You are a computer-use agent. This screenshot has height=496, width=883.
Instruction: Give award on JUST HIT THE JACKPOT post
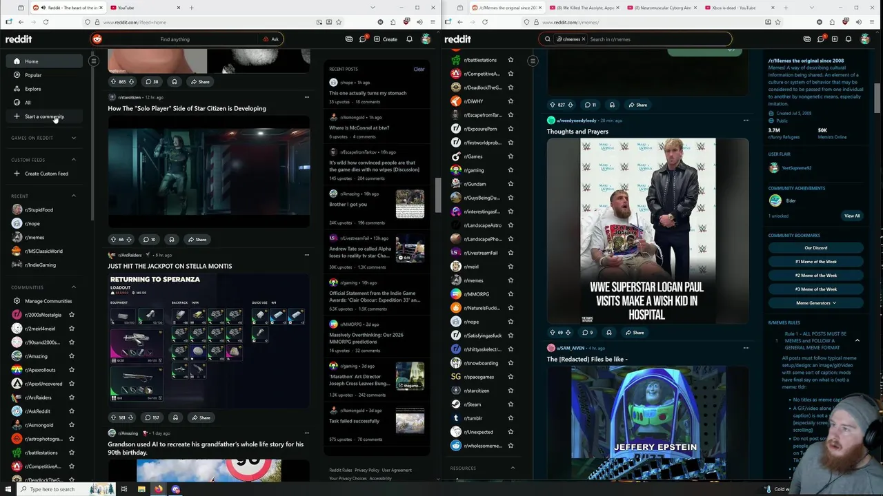pyautogui.click(x=175, y=417)
